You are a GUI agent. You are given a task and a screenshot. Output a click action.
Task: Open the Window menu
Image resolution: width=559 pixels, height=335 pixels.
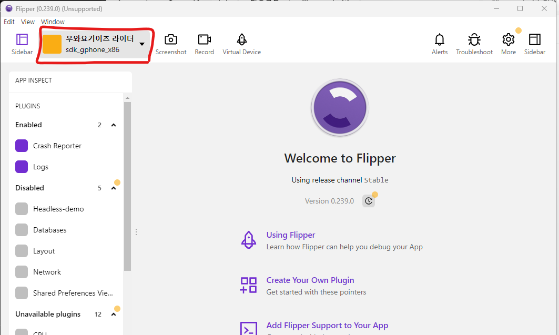coord(53,22)
